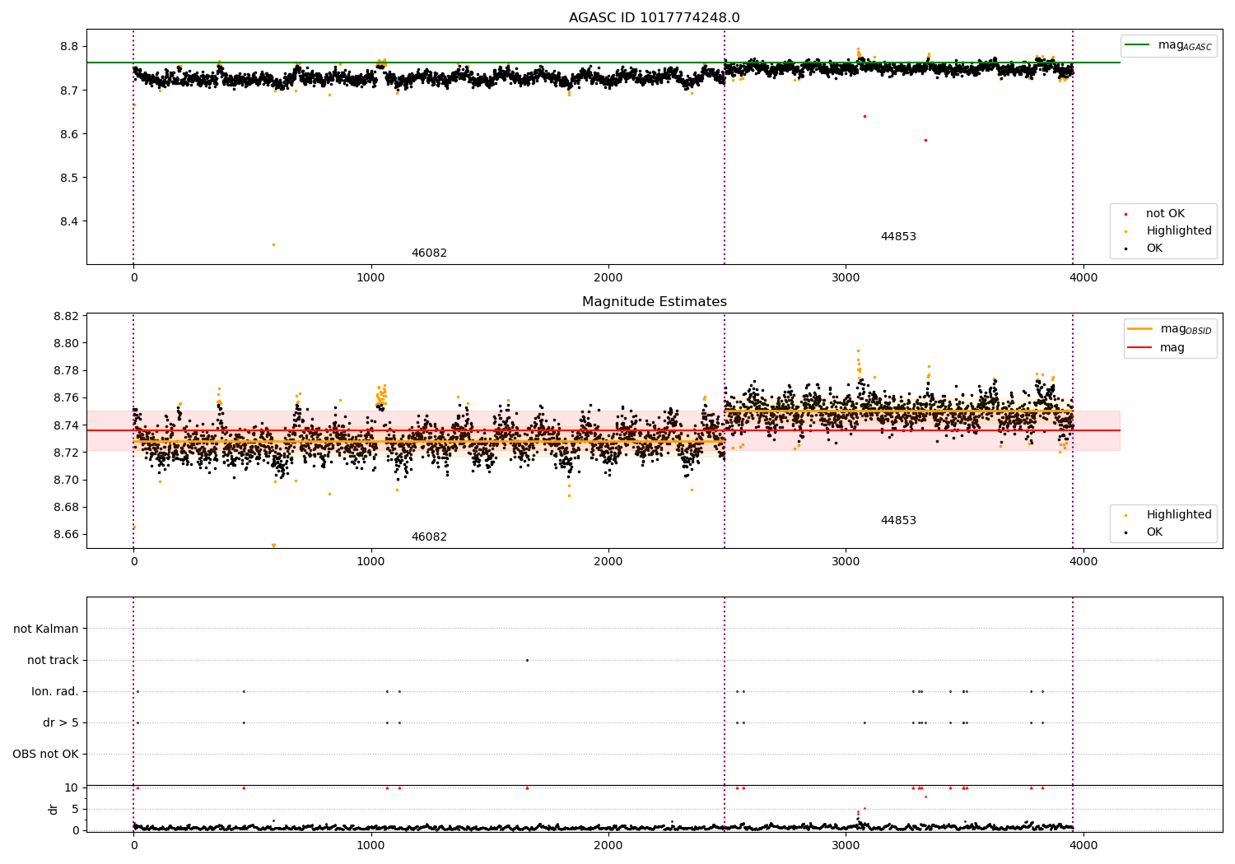Click the 'OK' legend entry in the top plot

1144,249
